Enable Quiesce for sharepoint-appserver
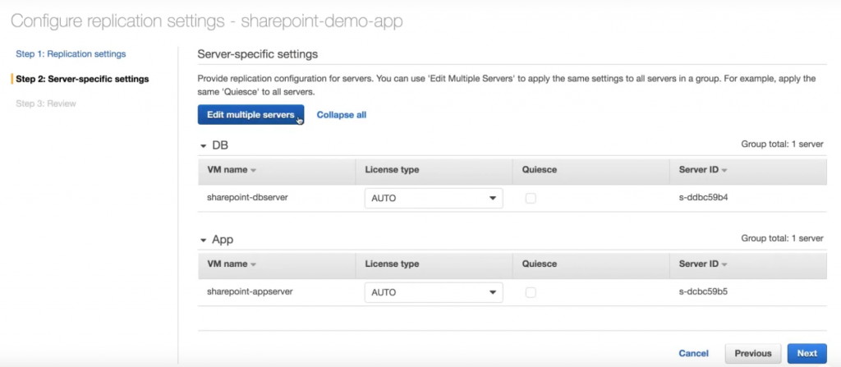The height and width of the screenshot is (367, 841). pos(531,292)
